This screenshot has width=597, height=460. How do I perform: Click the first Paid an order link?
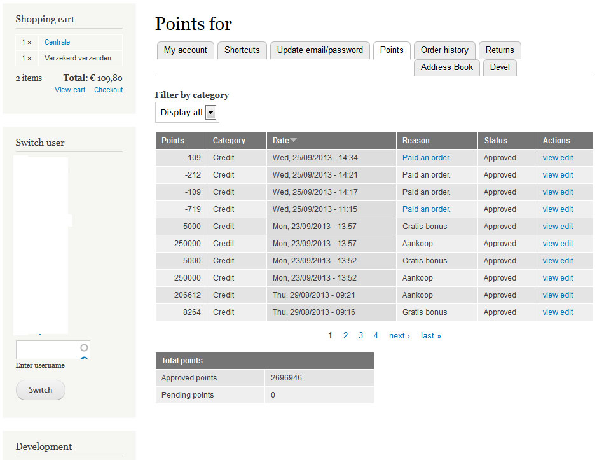(426, 157)
